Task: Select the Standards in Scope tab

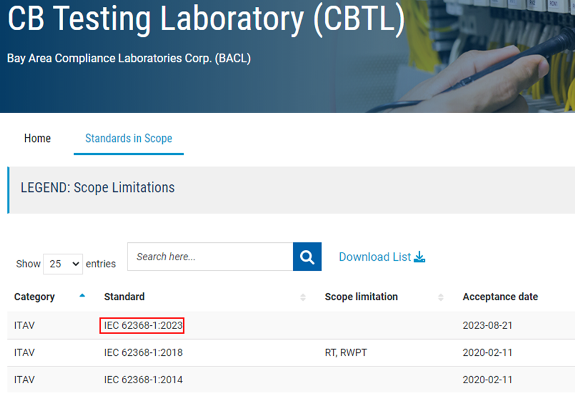Action: (128, 139)
